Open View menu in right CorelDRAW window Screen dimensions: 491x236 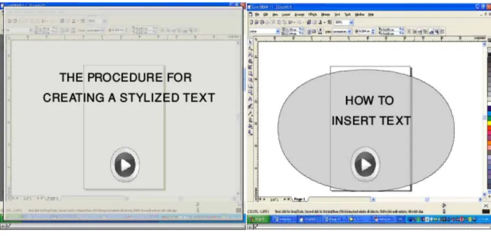pos(275,15)
